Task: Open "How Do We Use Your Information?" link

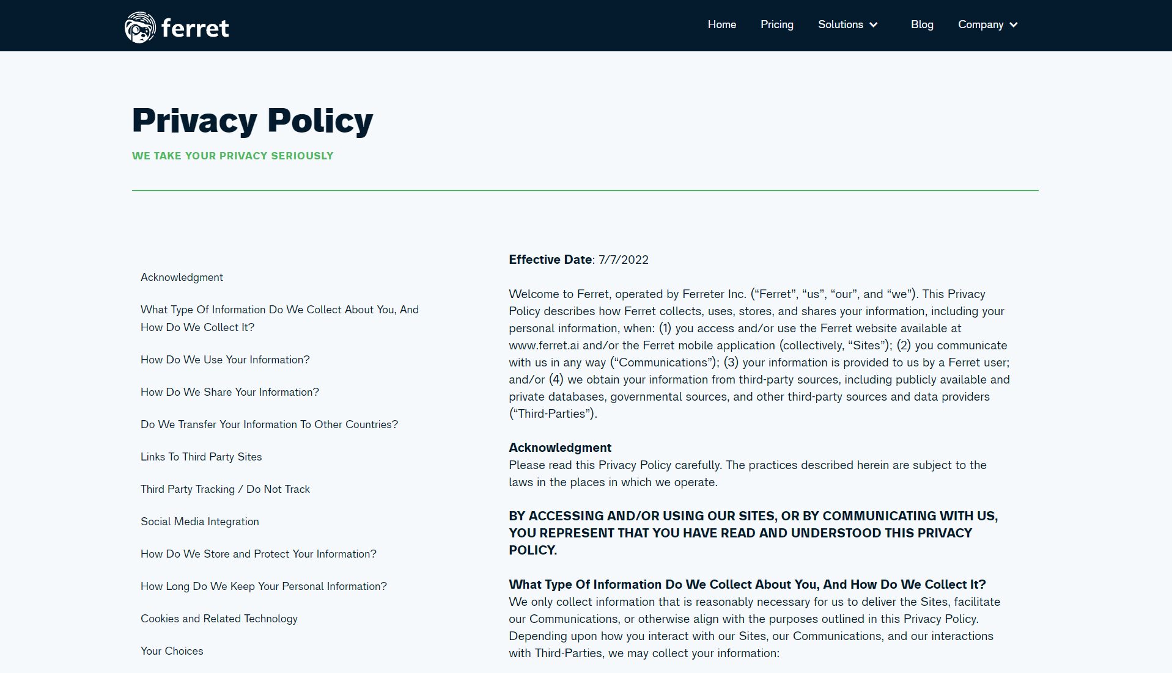Action: (225, 360)
